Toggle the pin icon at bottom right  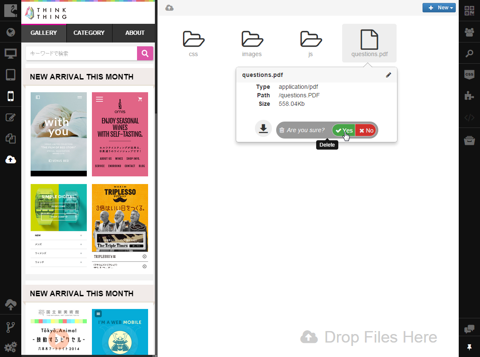click(469, 347)
